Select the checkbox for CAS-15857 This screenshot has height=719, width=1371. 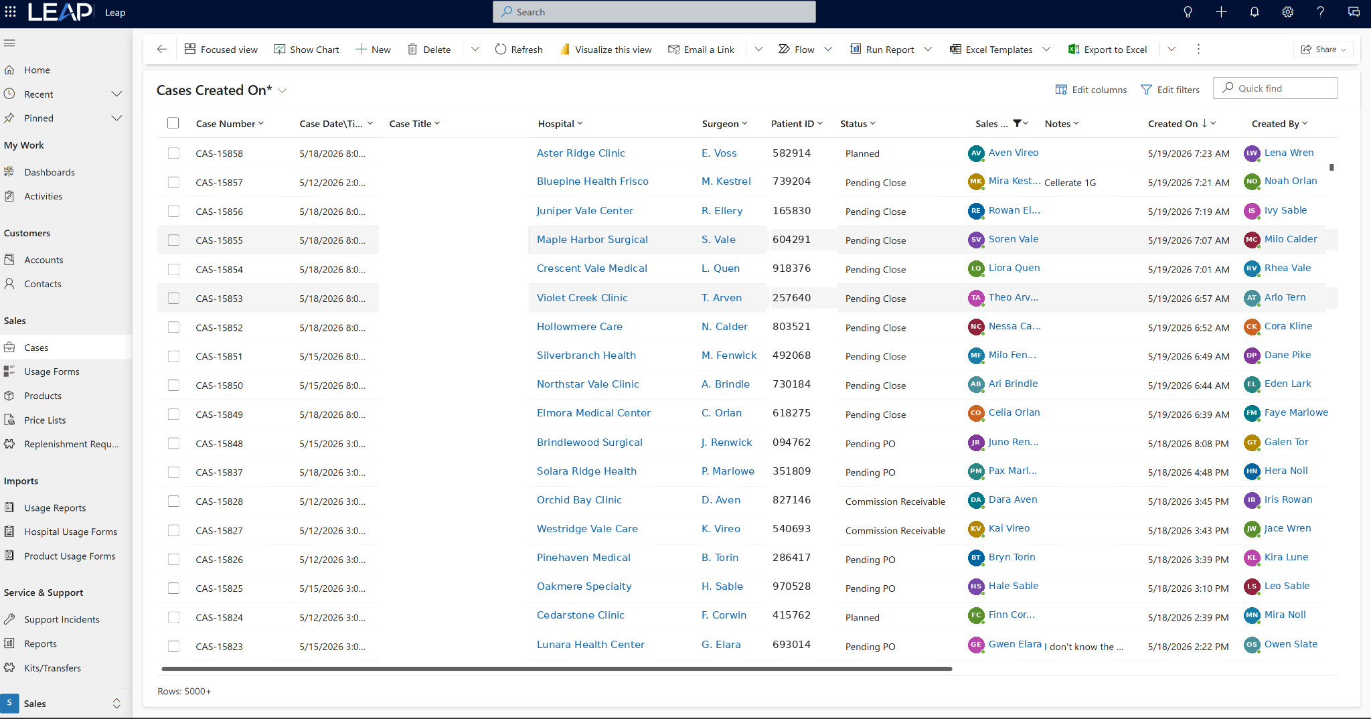tap(173, 182)
